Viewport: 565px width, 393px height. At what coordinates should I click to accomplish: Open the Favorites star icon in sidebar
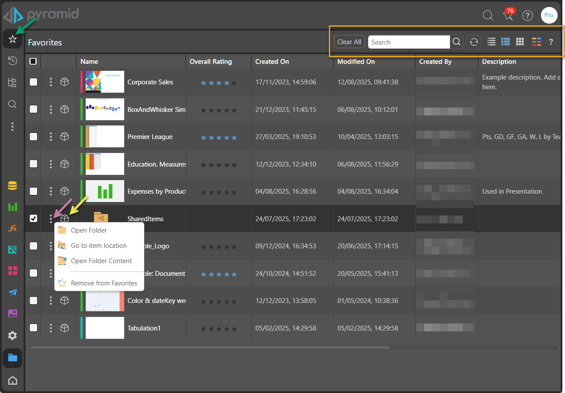point(13,39)
